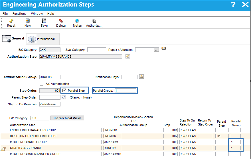Click the icon beside Notification Days

click(141, 77)
